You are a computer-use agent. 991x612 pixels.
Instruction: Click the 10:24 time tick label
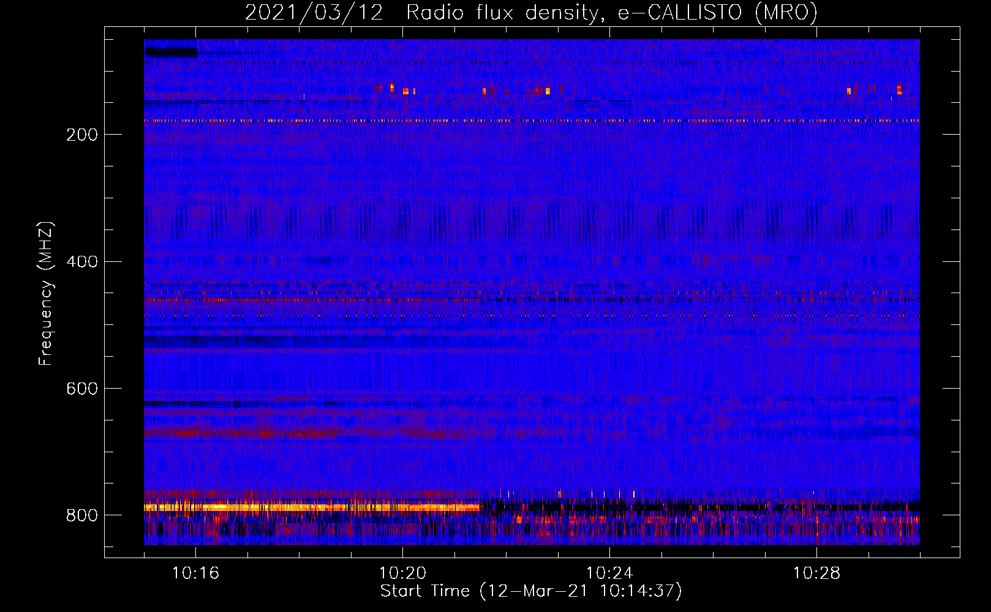[x=609, y=573]
